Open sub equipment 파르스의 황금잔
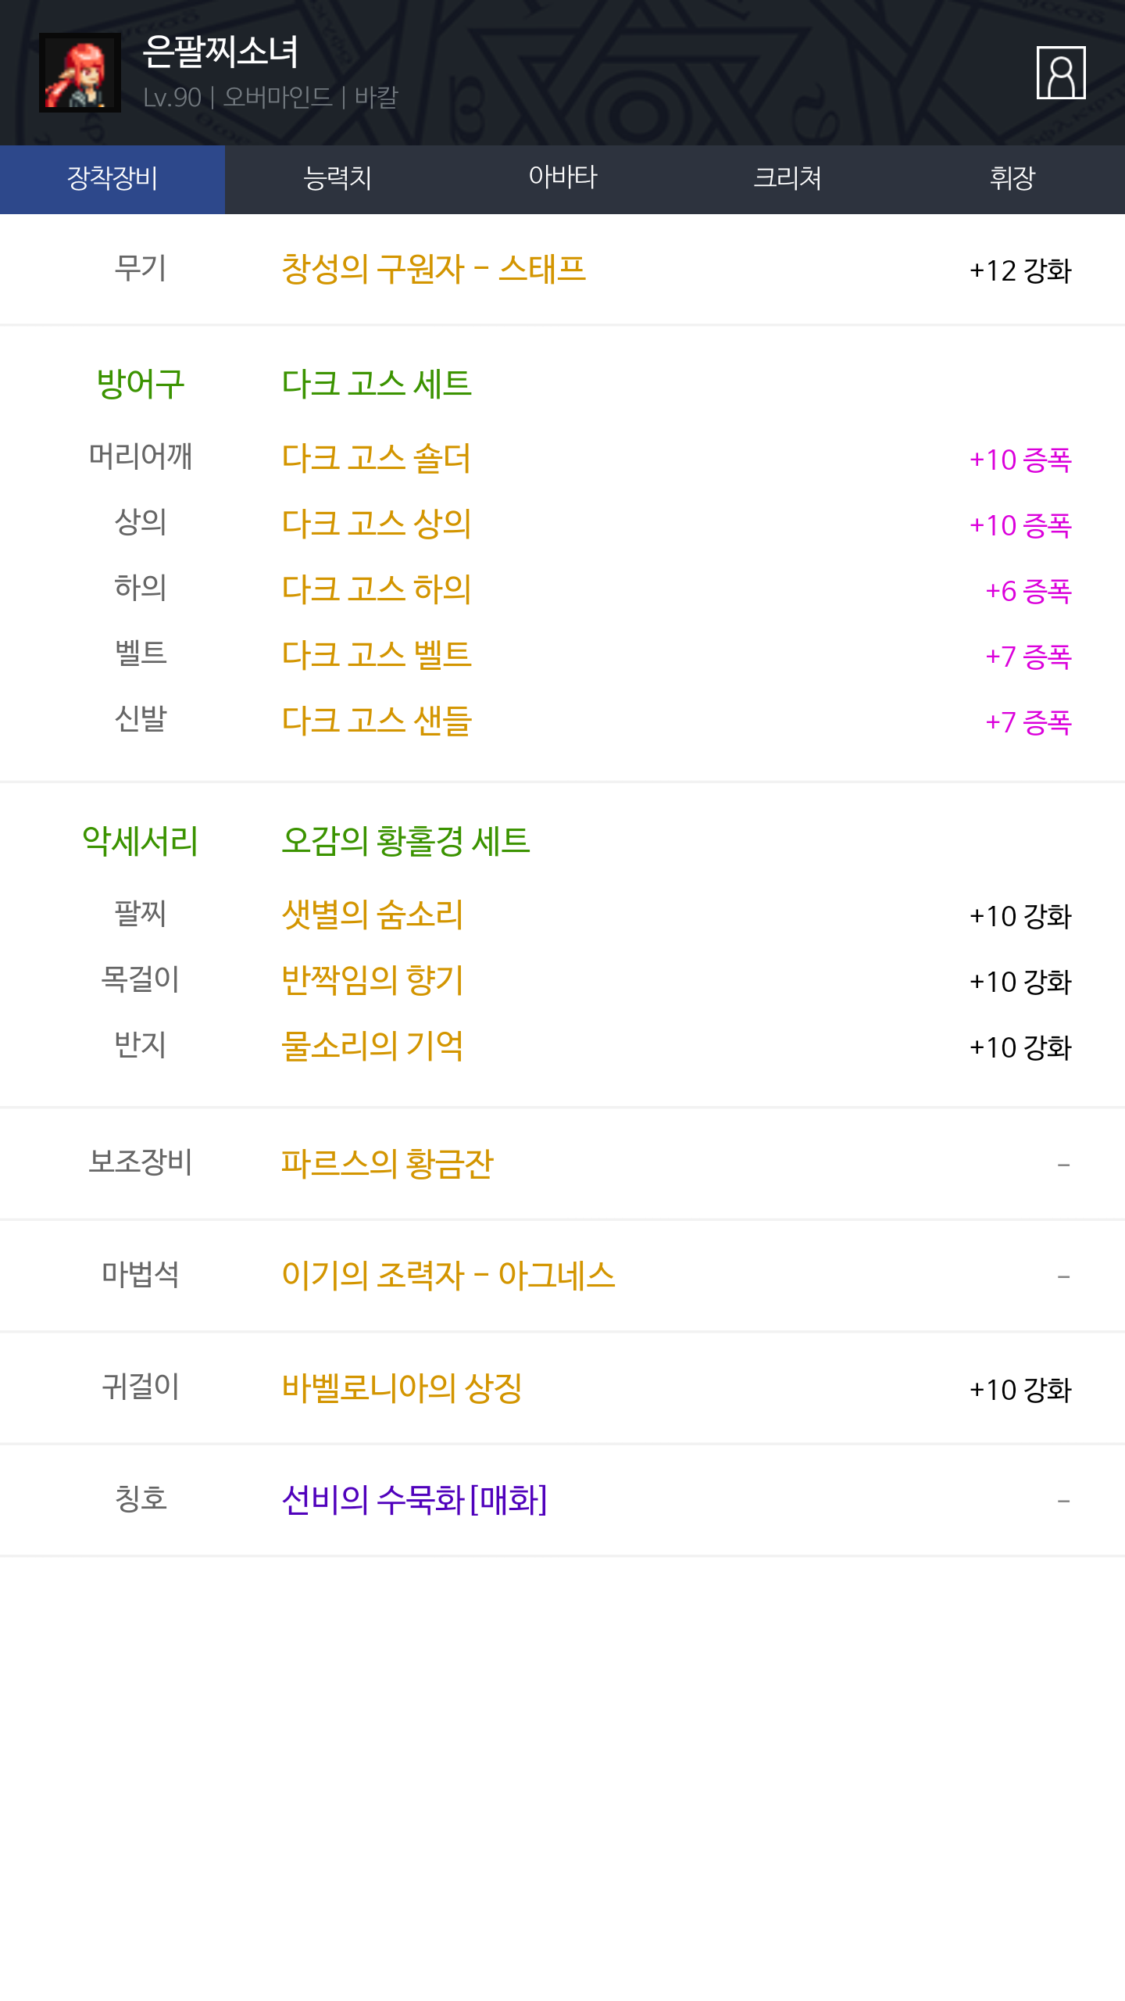1125x2001 pixels. point(387,1163)
